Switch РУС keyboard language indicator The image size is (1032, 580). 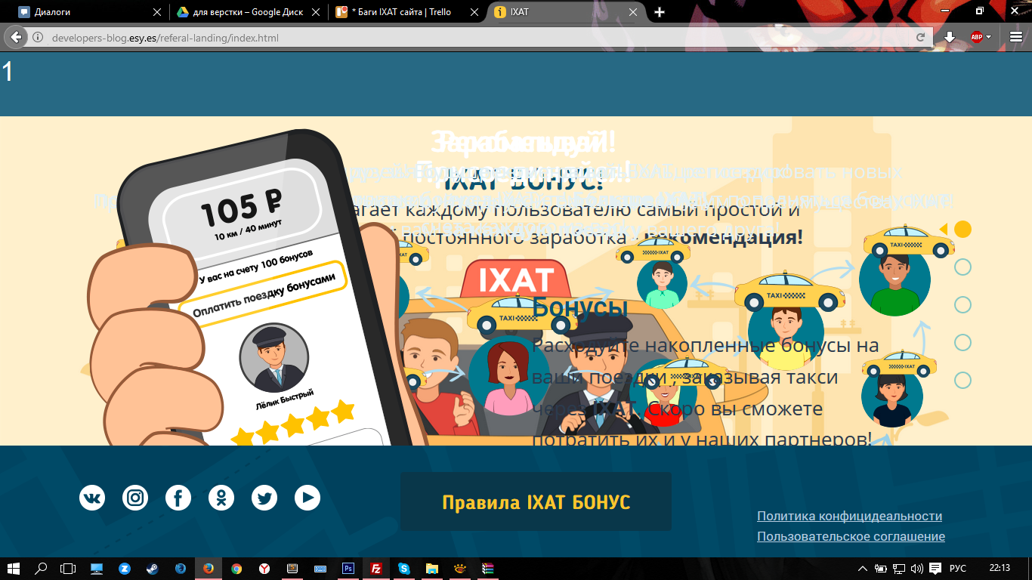[x=957, y=568]
